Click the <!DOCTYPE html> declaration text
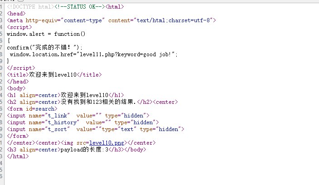Screen dimensions: 319x185 click(x=30, y=7)
